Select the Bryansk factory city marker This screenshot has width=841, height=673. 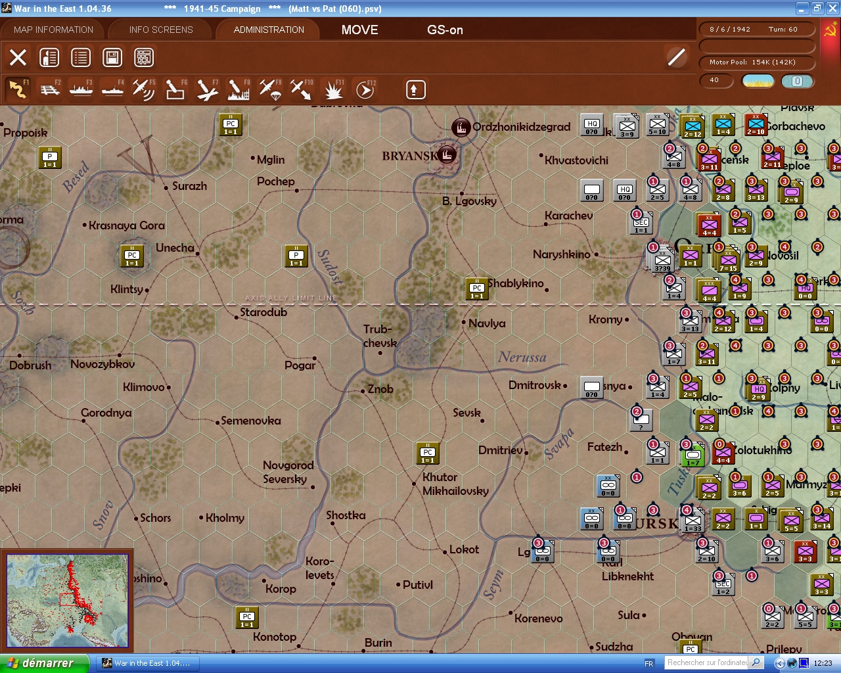447,155
